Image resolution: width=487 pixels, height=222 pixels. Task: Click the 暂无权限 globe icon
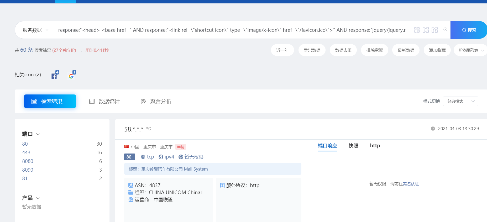coord(181,157)
